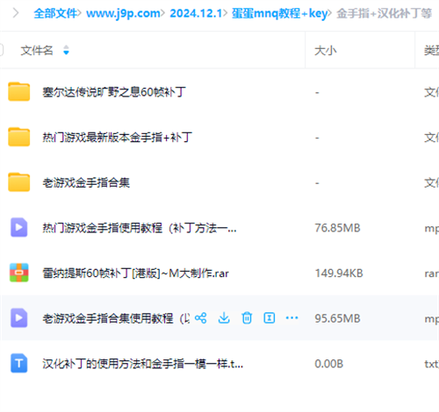Select the 汉化补丁的使用方法和金手指一模一样 text file
The image size is (439, 412).
tap(143, 364)
